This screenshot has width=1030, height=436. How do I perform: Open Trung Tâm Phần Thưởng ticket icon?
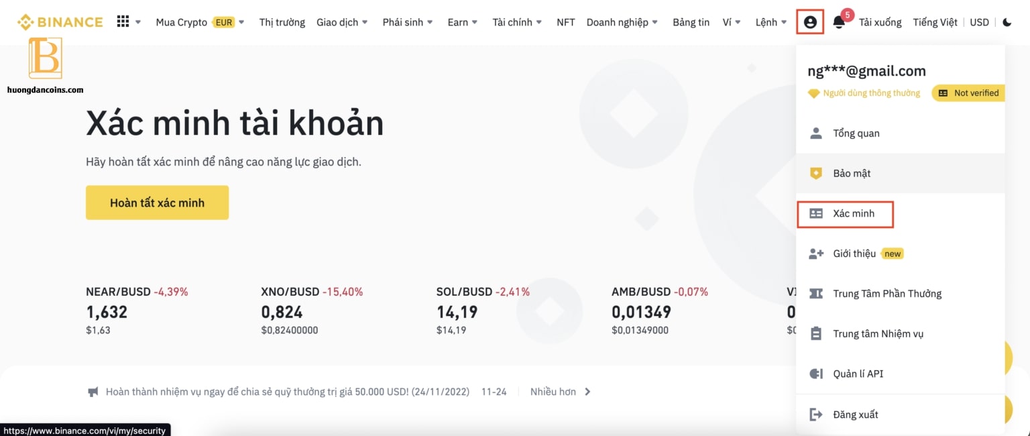pos(815,293)
